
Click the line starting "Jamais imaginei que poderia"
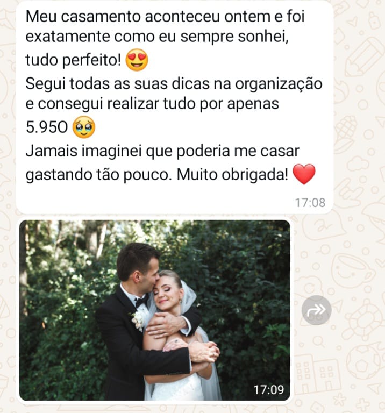162,152
